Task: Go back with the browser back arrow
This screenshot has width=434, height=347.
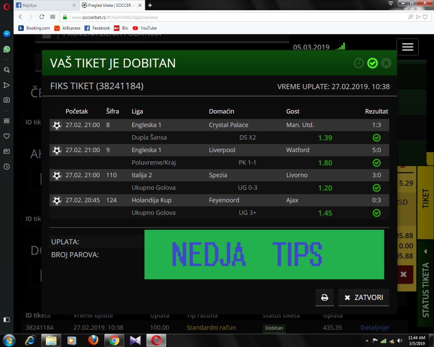Action: (x=20, y=17)
